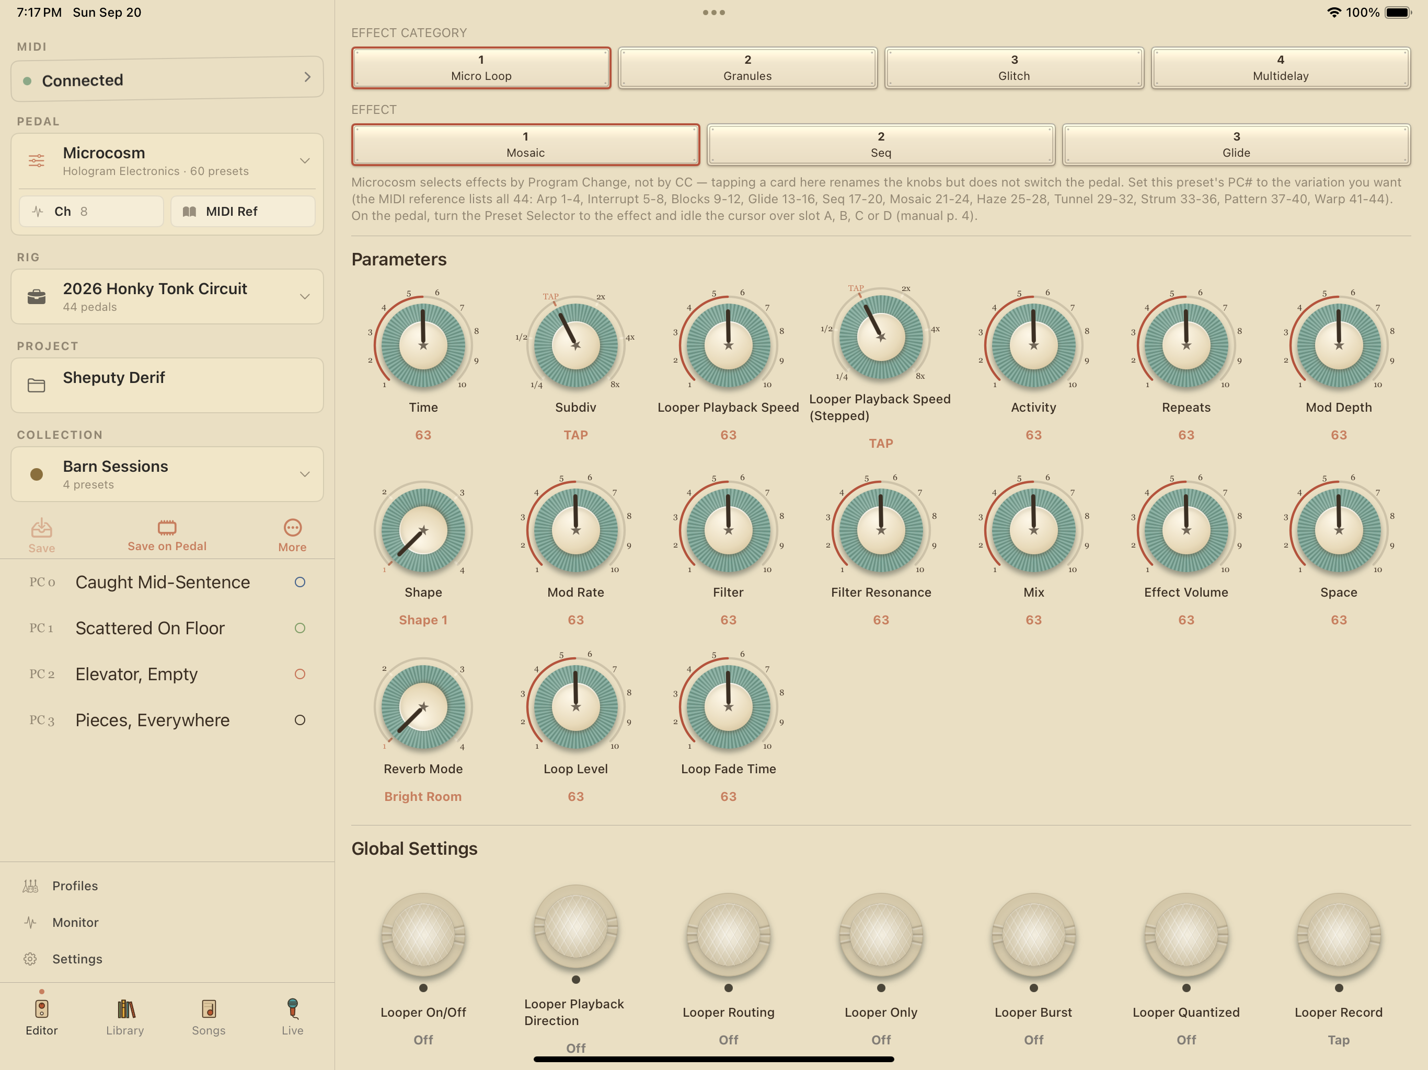Open the Sheputy Derif project
This screenshot has width=1428, height=1070.
click(167, 385)
